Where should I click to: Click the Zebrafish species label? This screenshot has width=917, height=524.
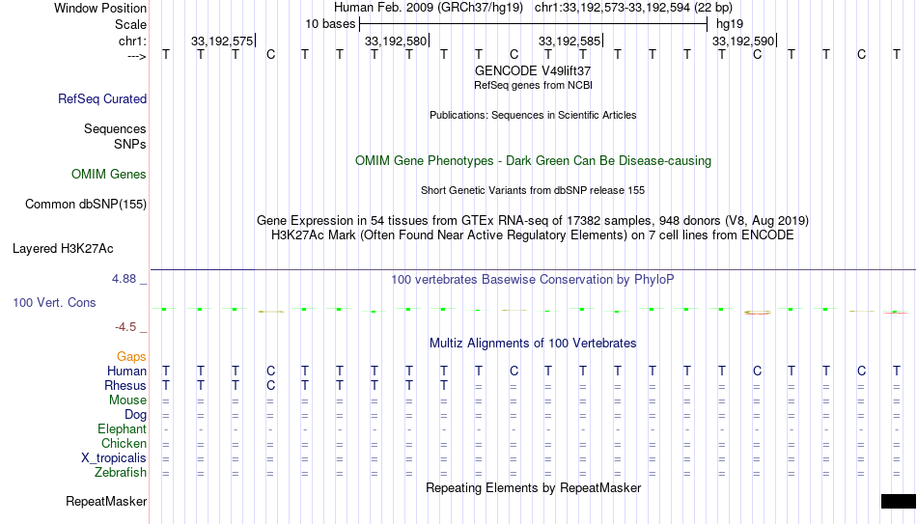(121, 472)
